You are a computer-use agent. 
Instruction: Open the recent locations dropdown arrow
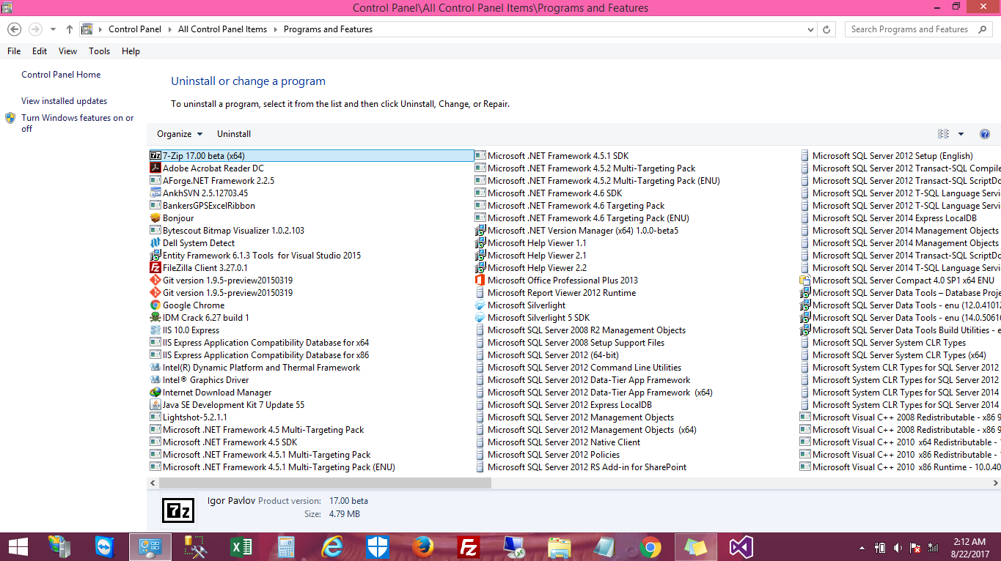pyautogui.click(x=53, y=29)
